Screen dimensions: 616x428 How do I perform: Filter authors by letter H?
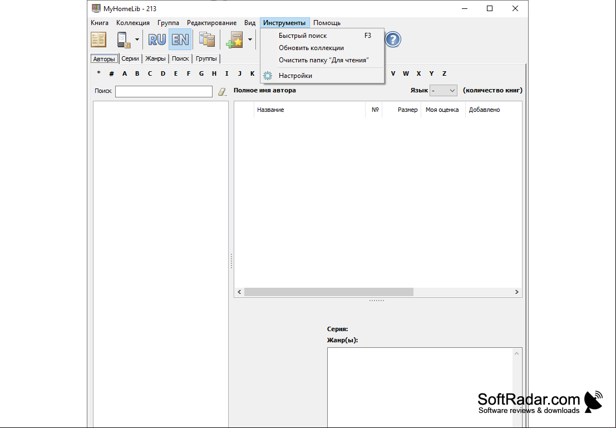pos(214,73)
